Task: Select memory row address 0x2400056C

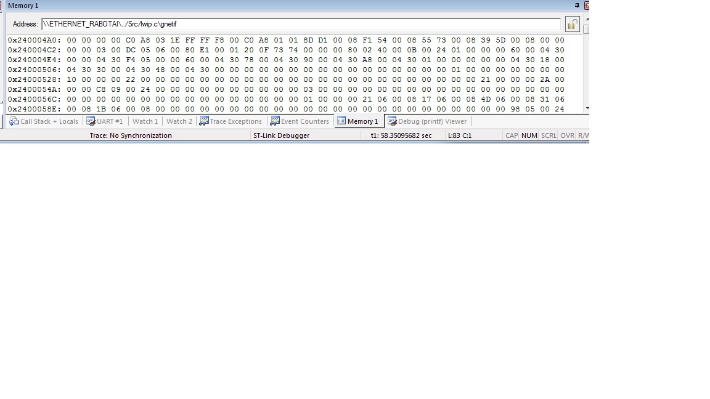Action: 35,99
